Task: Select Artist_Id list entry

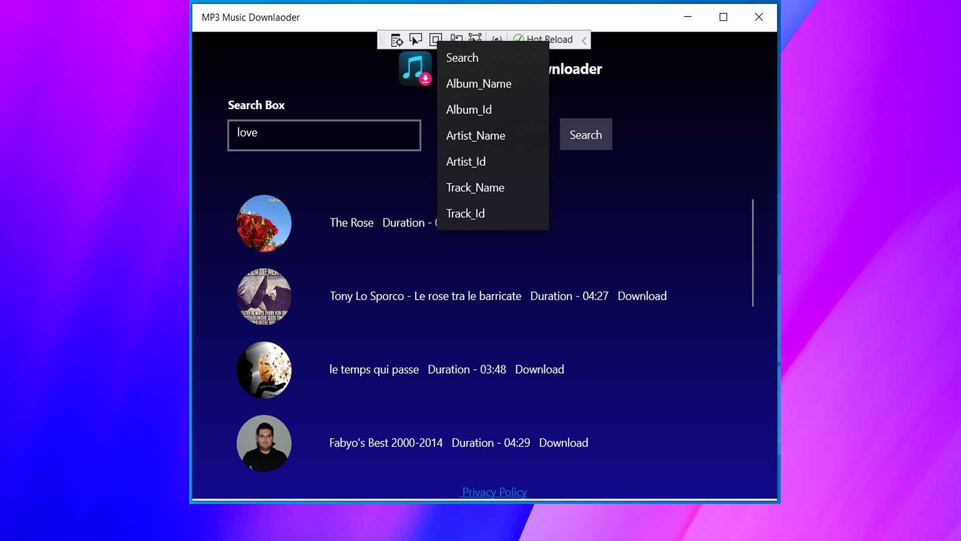Action: 465,162
